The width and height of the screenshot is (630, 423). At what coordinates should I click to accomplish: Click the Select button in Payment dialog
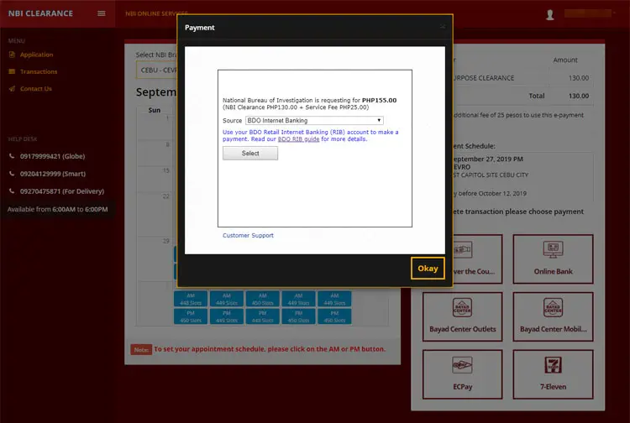[250, 154]
